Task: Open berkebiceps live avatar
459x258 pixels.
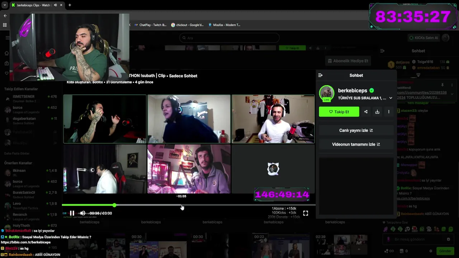Action: click(x=327, y=94)
